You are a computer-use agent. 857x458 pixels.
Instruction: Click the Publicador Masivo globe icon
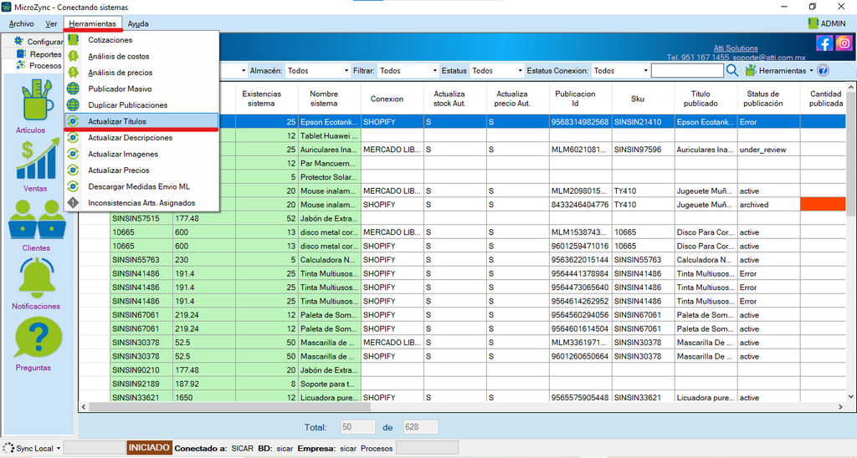(x=73, y=89)
